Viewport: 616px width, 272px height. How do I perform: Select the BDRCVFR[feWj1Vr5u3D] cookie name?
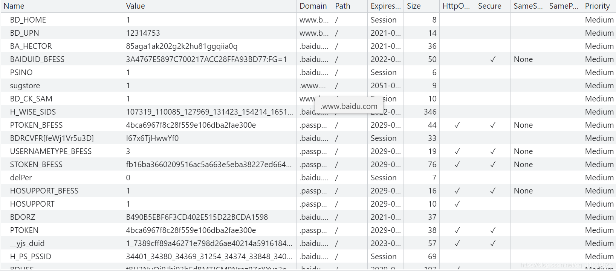click(x=52, y=138)
